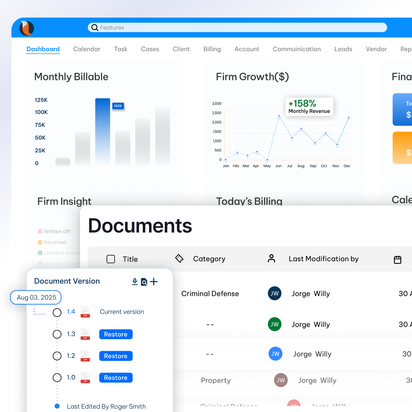412x412 pixels.
Task: Click the firm logo in the top bar
Action: coord(26,28)
